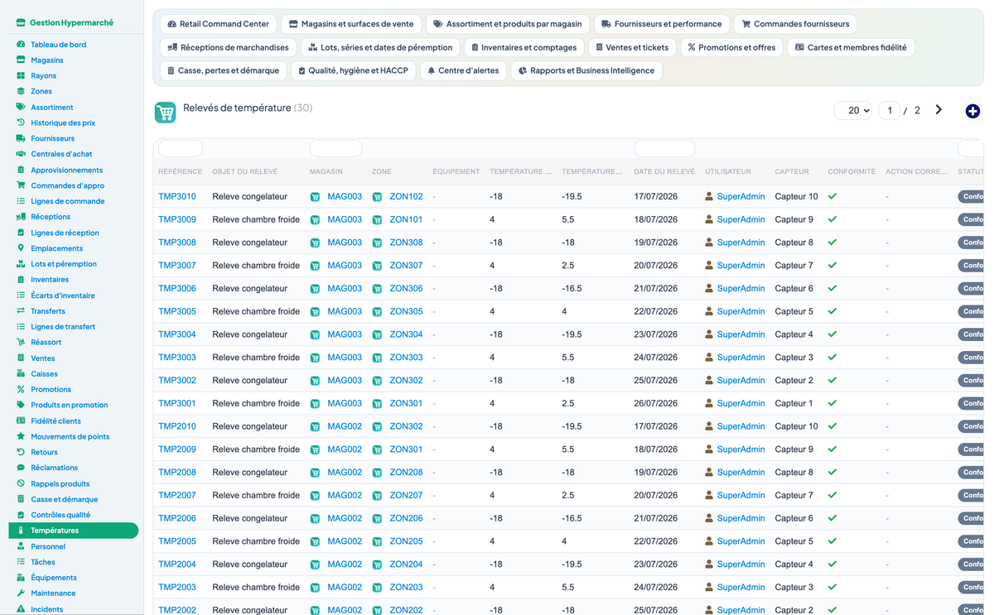Image resolution: width=994 pixels, height=615 pixels.
Task: Click the store icon next to MAG003 in TMP3010 row
Action: pyautogui.click(x=315, y=197)
